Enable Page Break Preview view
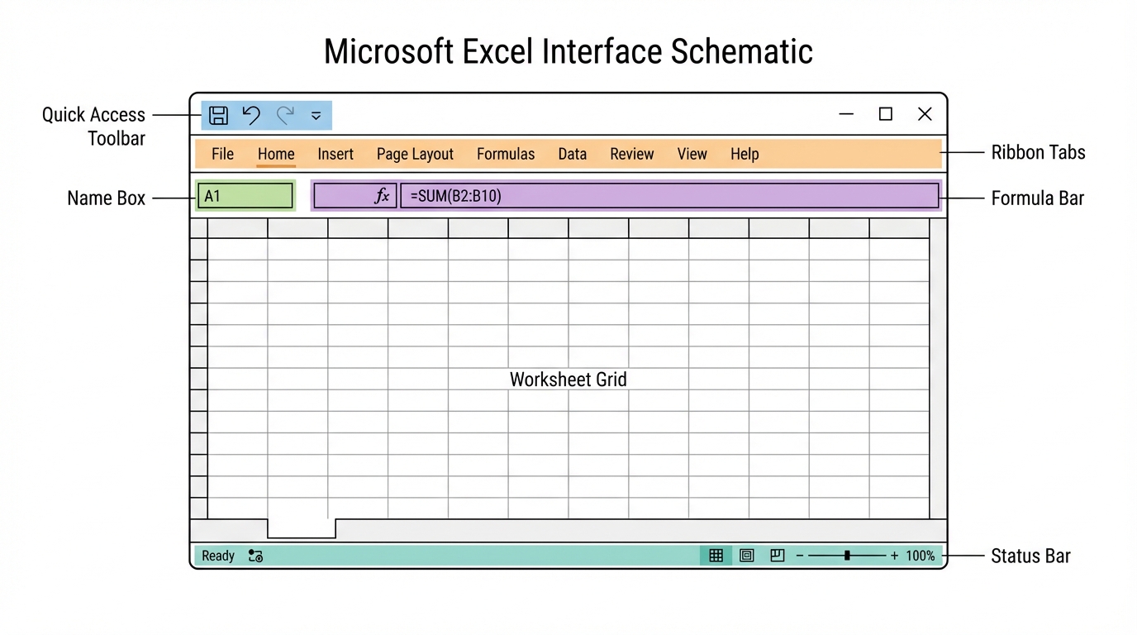Image resolution: width=1137 pixels, height=635 pixels. (x=777, y=556)
